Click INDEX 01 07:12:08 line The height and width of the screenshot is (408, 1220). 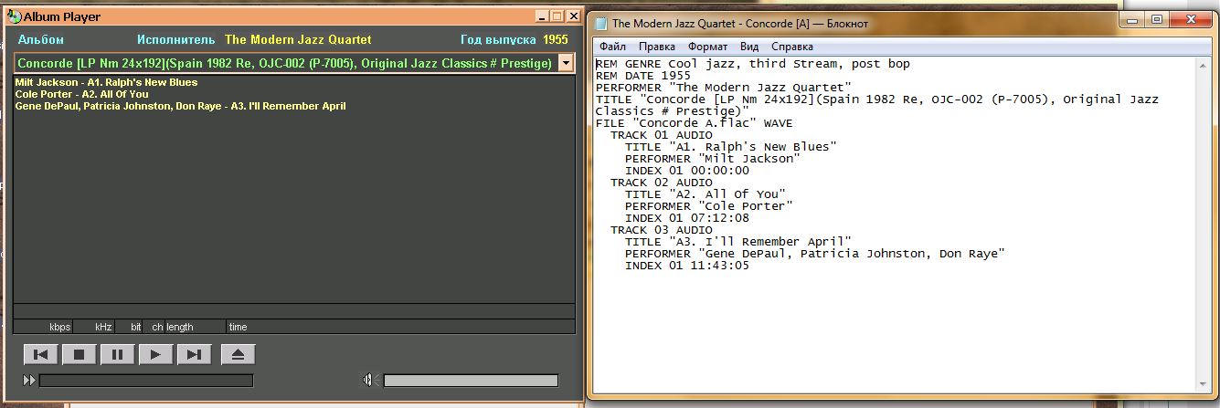point(687,218)
